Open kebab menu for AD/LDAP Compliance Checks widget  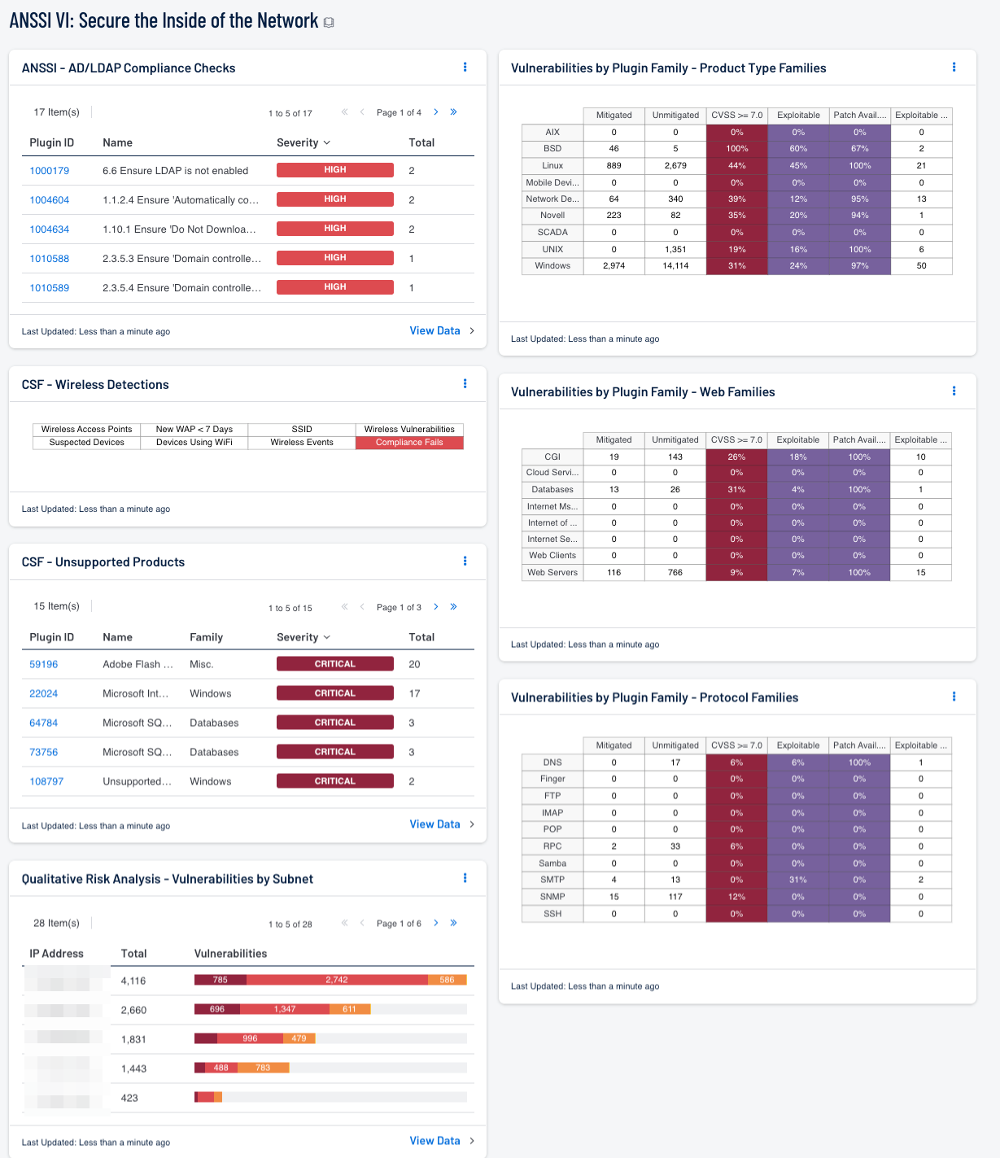pos(465,68)
